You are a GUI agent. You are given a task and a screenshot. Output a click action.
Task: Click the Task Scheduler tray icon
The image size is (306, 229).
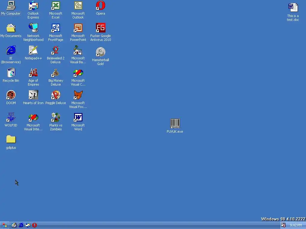tap(283, 225)
